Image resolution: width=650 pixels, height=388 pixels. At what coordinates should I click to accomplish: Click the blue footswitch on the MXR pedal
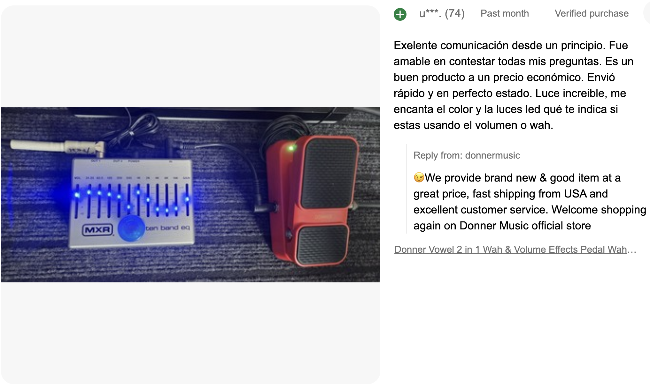[131, 228]
